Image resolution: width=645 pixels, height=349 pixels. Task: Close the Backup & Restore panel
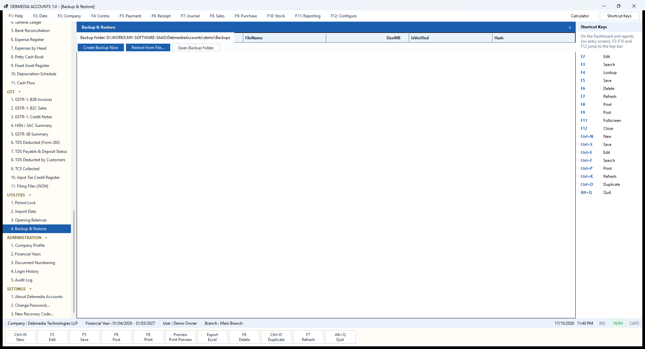click(x=570, y=28)
